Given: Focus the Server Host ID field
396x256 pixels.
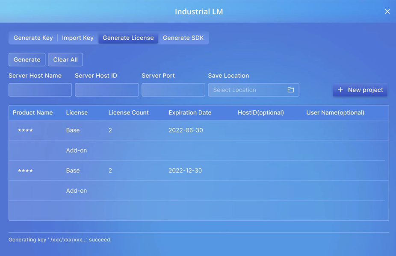Looking at the screenshot, I should click(x=107, y=90).
